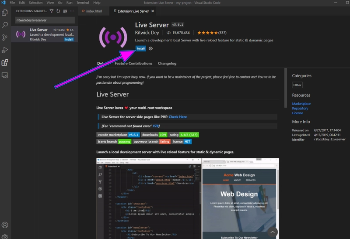
Task: Open the Changelog tab
Action: 167,63
